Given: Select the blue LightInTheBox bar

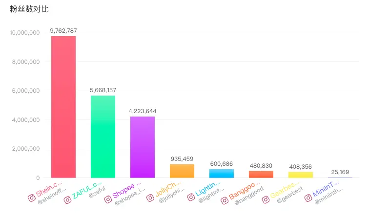Looking at the screenshot, I should click(222, 174).
